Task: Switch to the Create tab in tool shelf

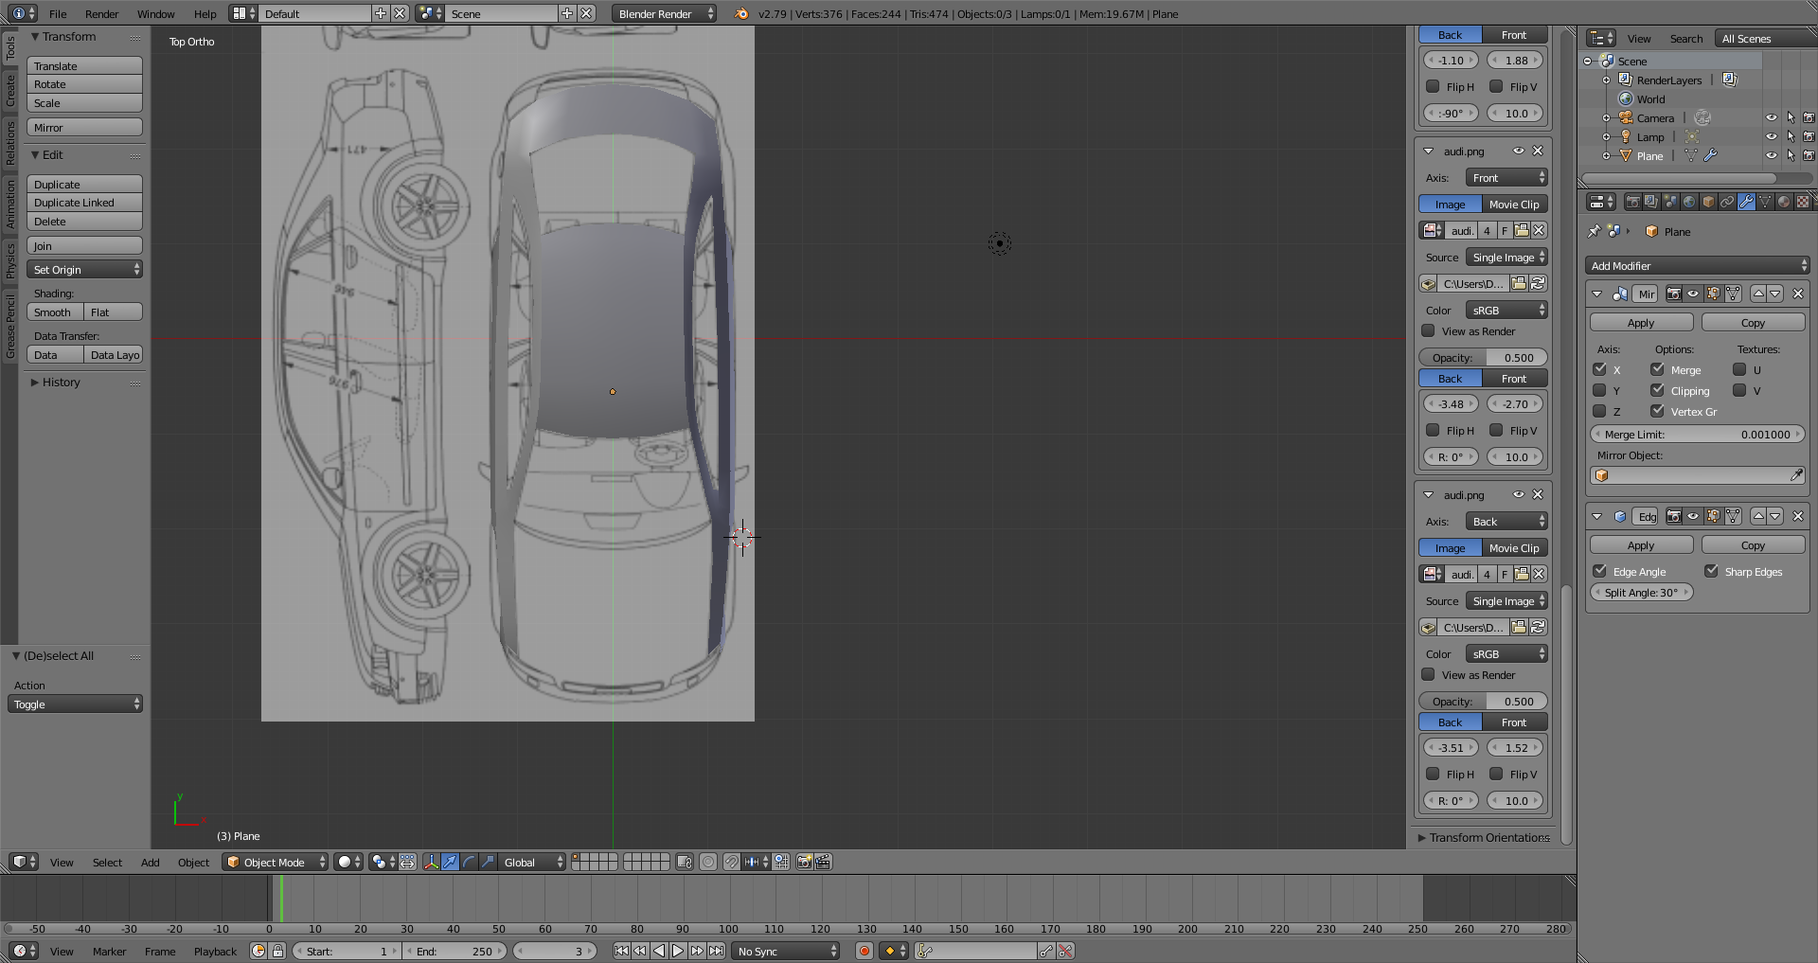Action: point(10,91)
